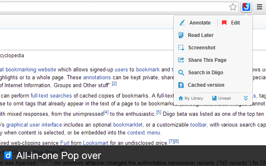Screen dimensions: 266x166
Task: Select Edit in Diigo popover
Action: (x=235, y=23)
